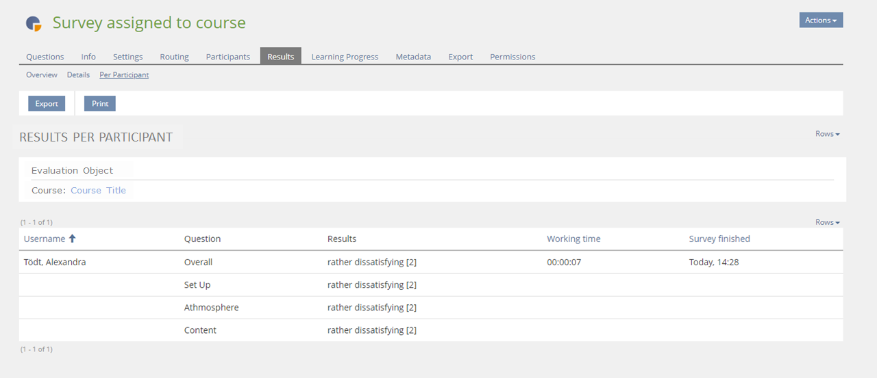Viewport: 877px width, 378px height.
Task: Expand the upper Rows dropdown
Action: click(827, 134)
